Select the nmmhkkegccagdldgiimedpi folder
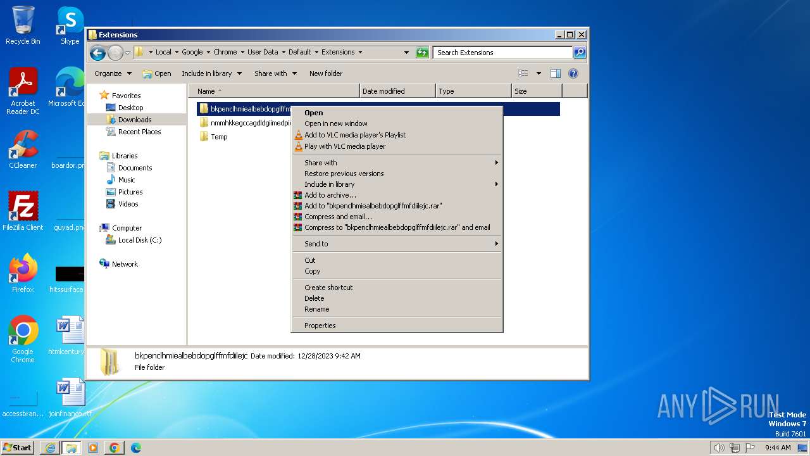810x456 pixels. pos(245,123)
